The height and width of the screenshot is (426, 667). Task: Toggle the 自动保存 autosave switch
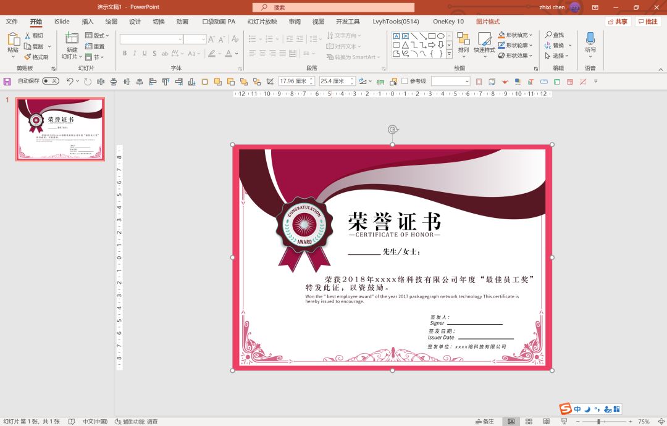pos(51,81)
